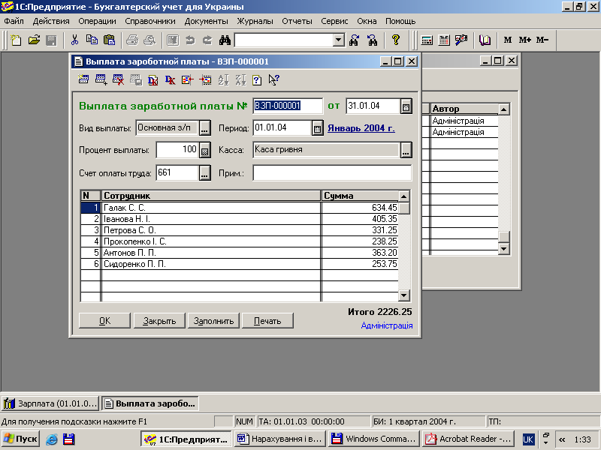The image size is (601, 450).
Task: Open the Syntax helper book icon
Action: tap(485, 40)
